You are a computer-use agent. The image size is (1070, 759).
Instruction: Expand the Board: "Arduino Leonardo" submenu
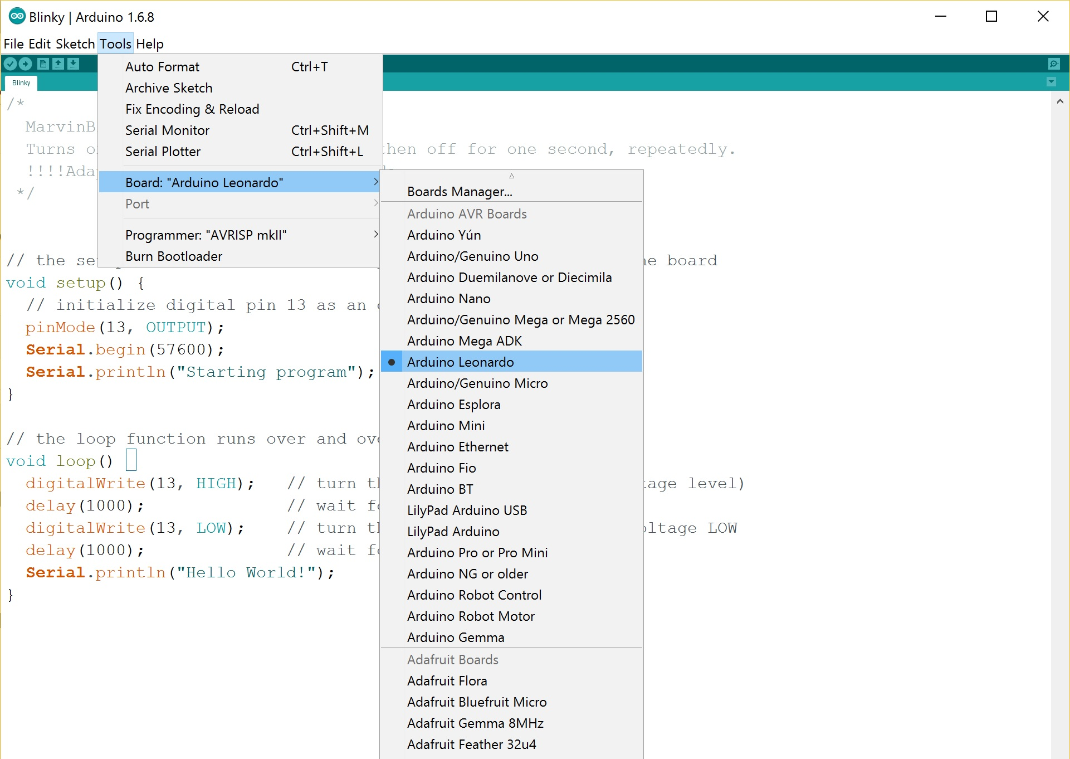[x=240, y=183]
